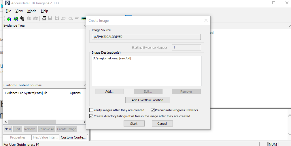Click the FTK Imager title bar icon
This screenshot has height=146, width=291.
point(7,3)
